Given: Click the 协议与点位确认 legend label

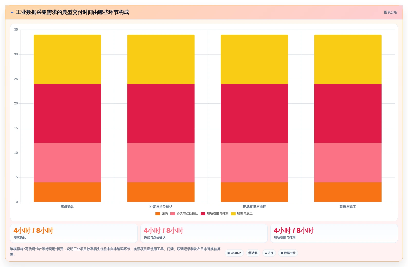Looking at the screenshot, I should (187, 214).
